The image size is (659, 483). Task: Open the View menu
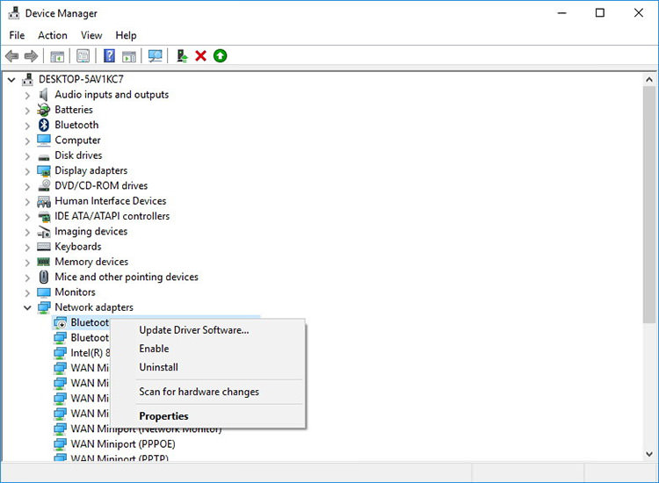pos(91,35)
